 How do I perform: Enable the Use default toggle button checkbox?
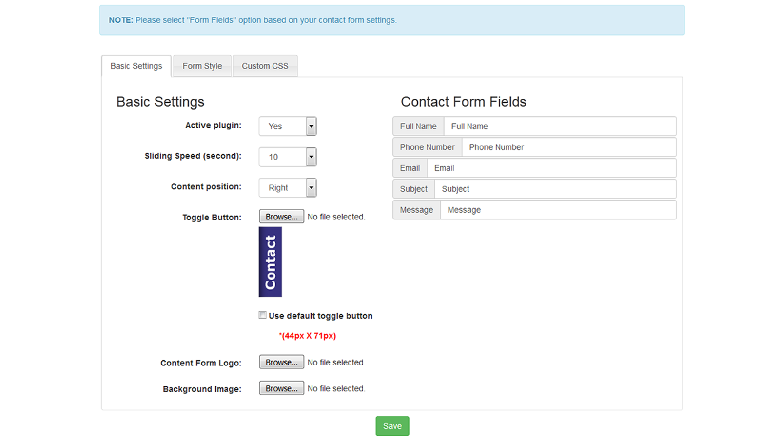262,315
